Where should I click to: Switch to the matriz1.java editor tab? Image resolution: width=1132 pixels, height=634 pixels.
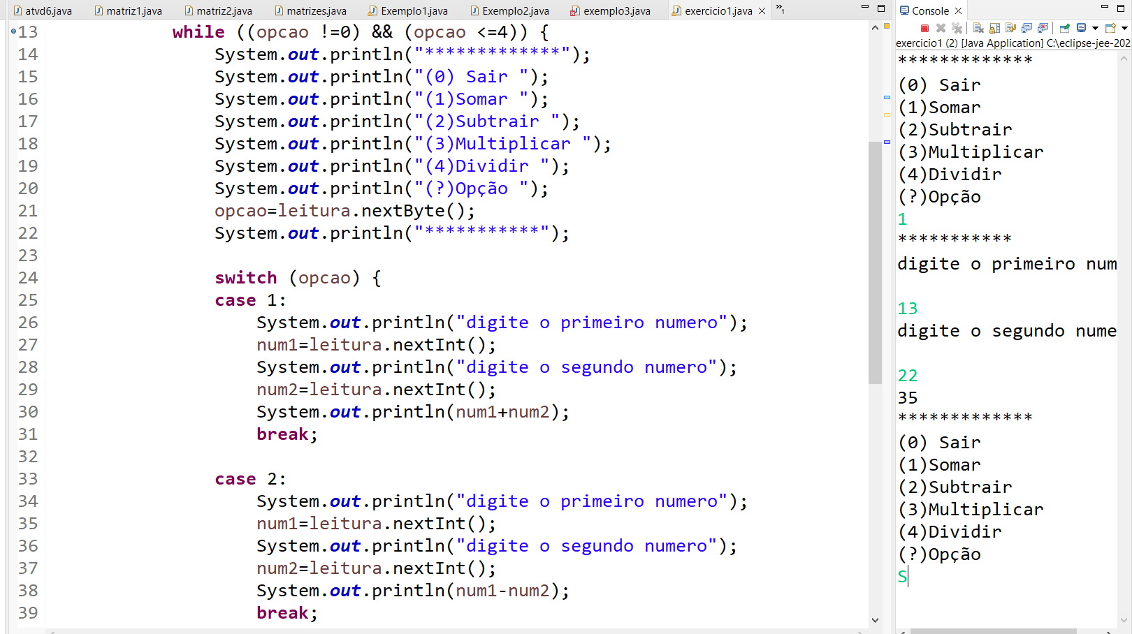tap(128, 10)
